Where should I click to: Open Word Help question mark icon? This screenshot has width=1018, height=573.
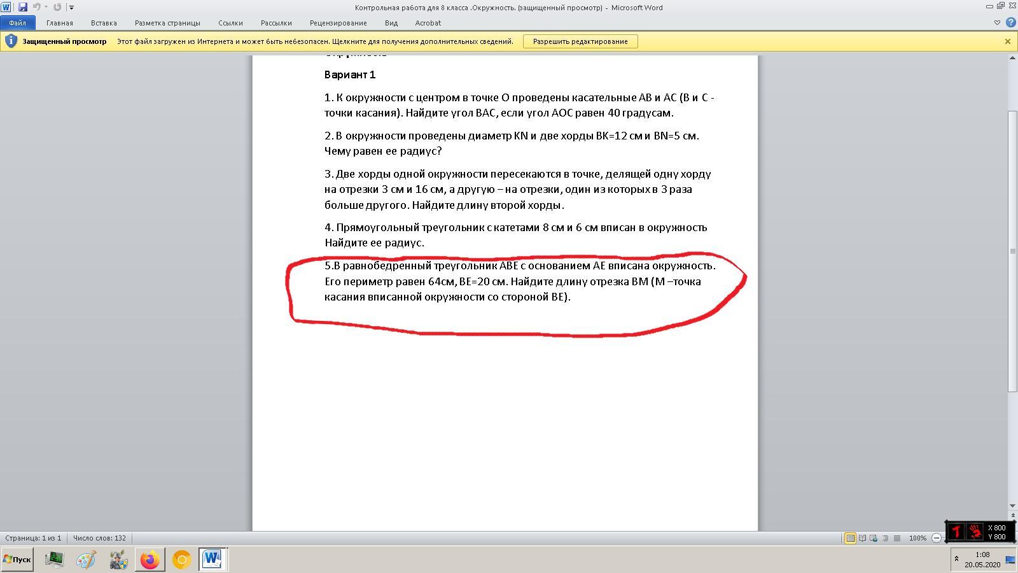pyautogui.click(x=1010, y=23)
